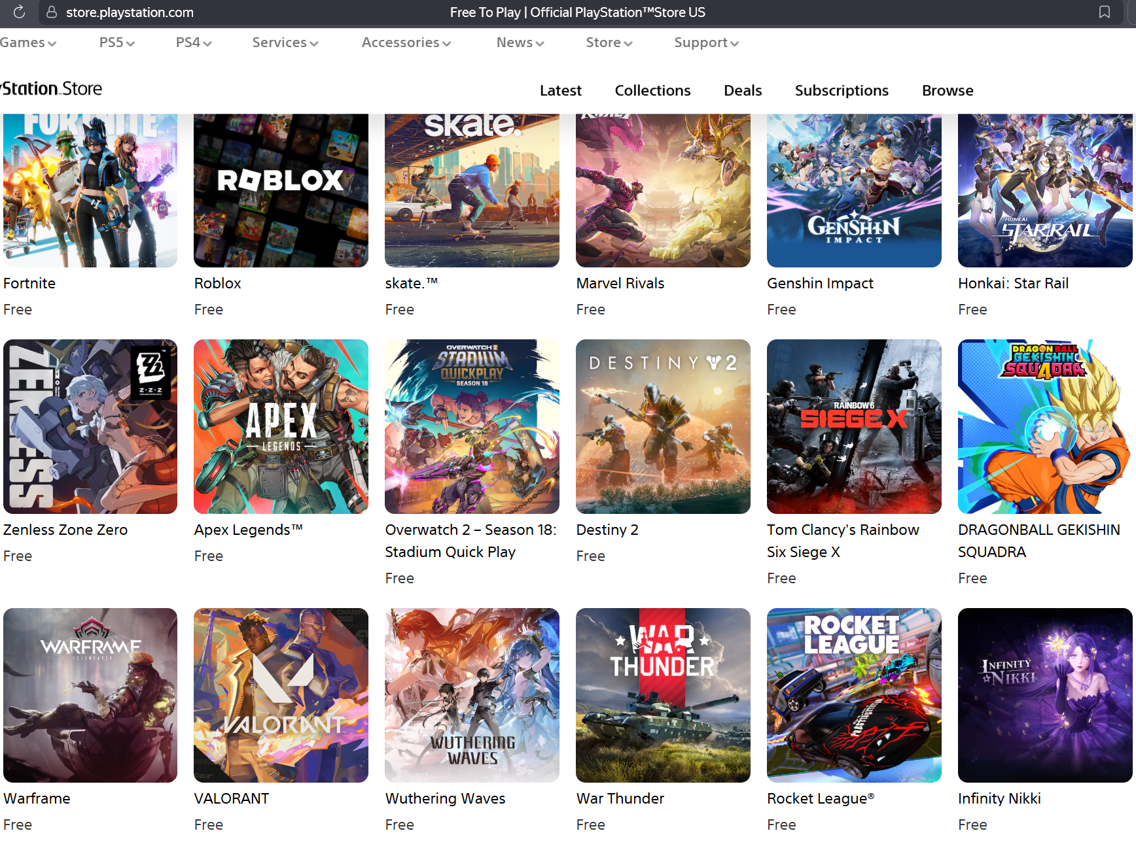Click the Wuthering Waves title link
The height and width of the screenshot is (850, 1136).
click(x=446, y=798)
